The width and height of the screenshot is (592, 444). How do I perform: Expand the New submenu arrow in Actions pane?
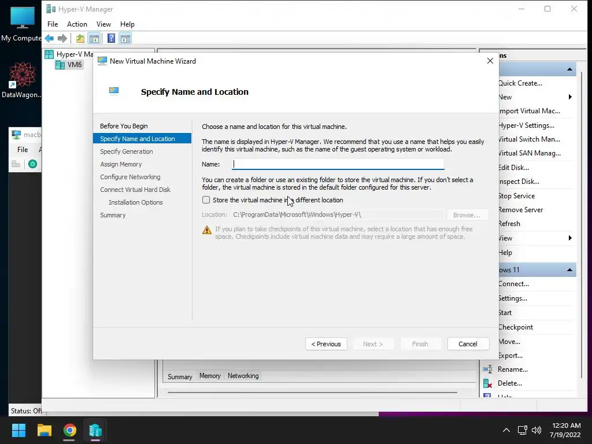570,97
